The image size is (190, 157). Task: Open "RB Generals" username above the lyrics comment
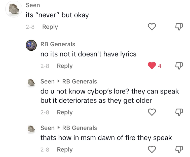(58, 44)
